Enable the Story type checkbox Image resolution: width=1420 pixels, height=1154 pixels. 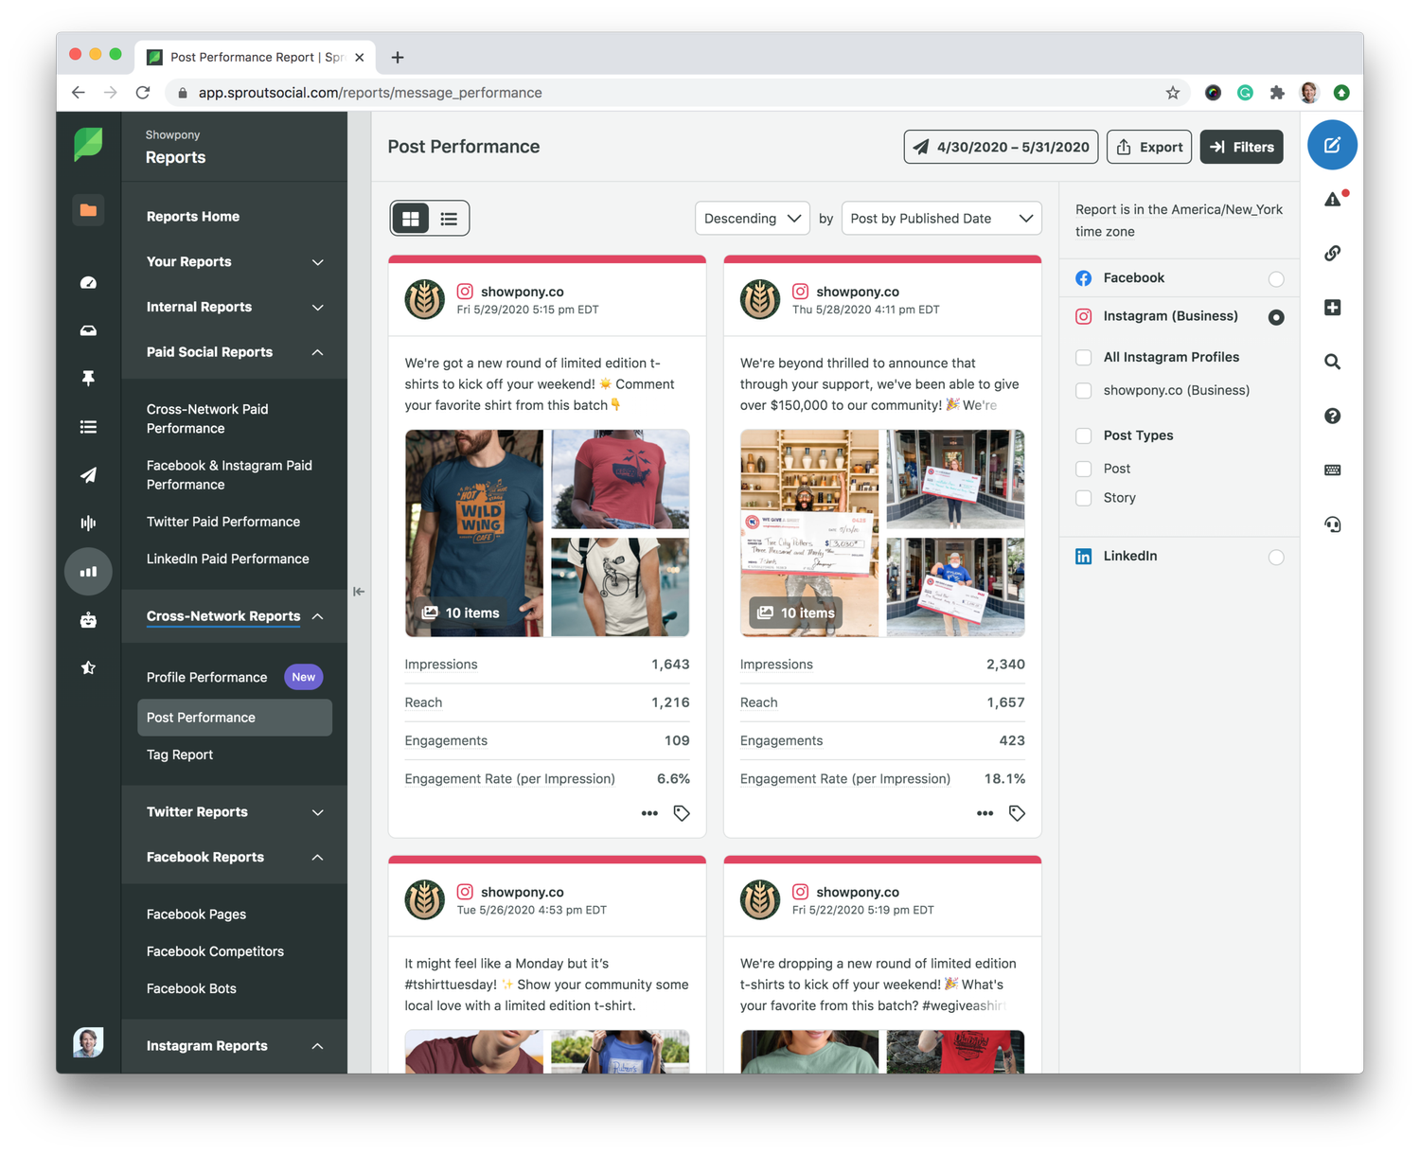click(1084, 498)
